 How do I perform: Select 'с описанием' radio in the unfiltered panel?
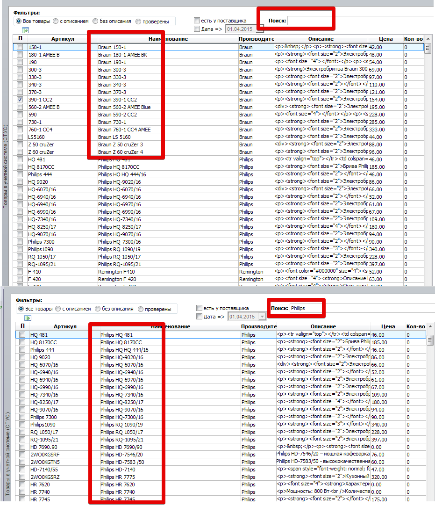click(x=56, y=21)
